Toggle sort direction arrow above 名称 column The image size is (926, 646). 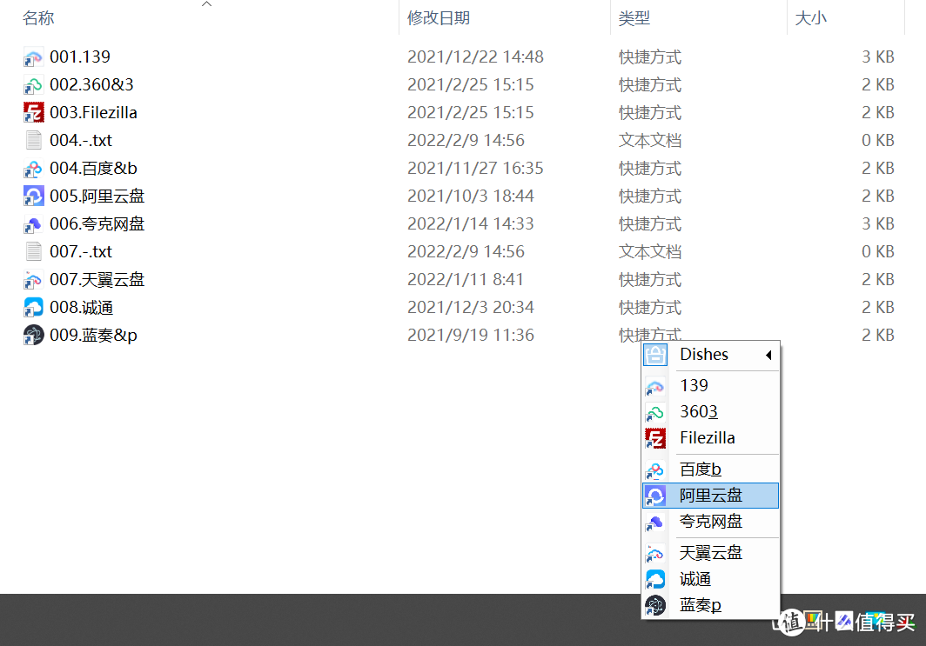(206, 4)
